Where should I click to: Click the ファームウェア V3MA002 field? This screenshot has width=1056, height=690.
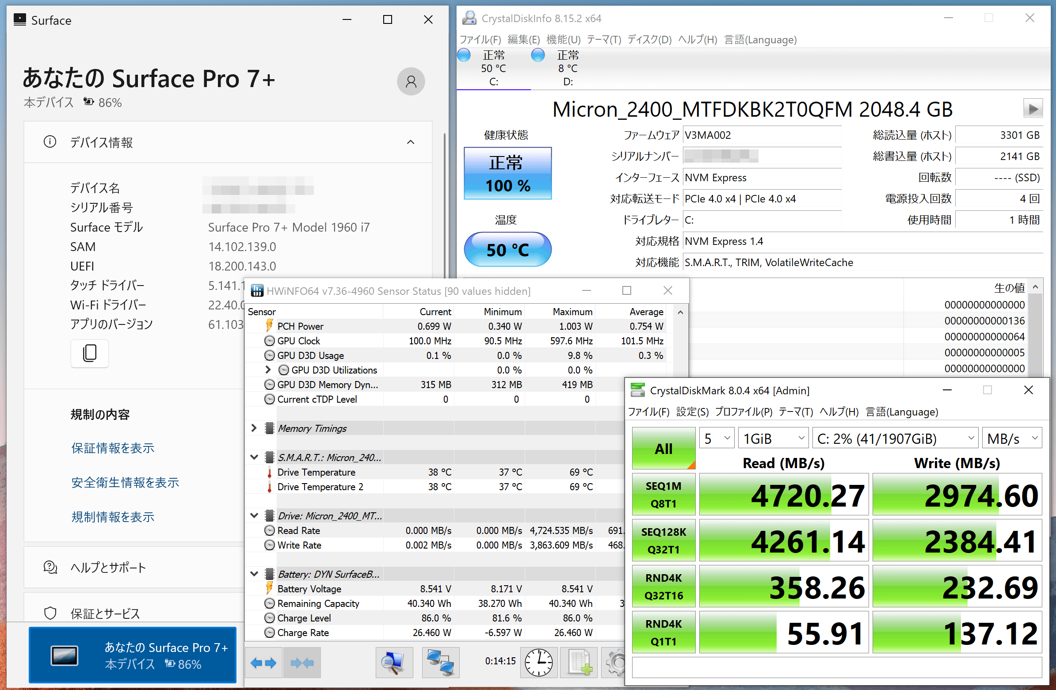tap(761, 135)
